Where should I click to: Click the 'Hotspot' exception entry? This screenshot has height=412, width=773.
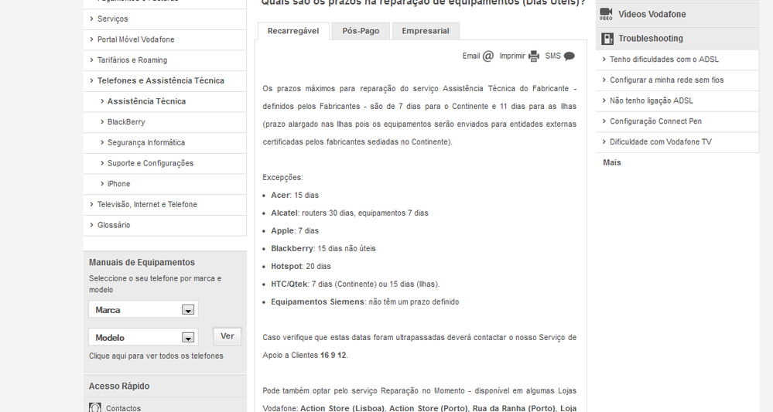point(301,267)
